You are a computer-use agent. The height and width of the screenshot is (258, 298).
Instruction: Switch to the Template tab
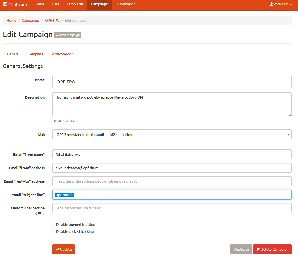[36, 54]
